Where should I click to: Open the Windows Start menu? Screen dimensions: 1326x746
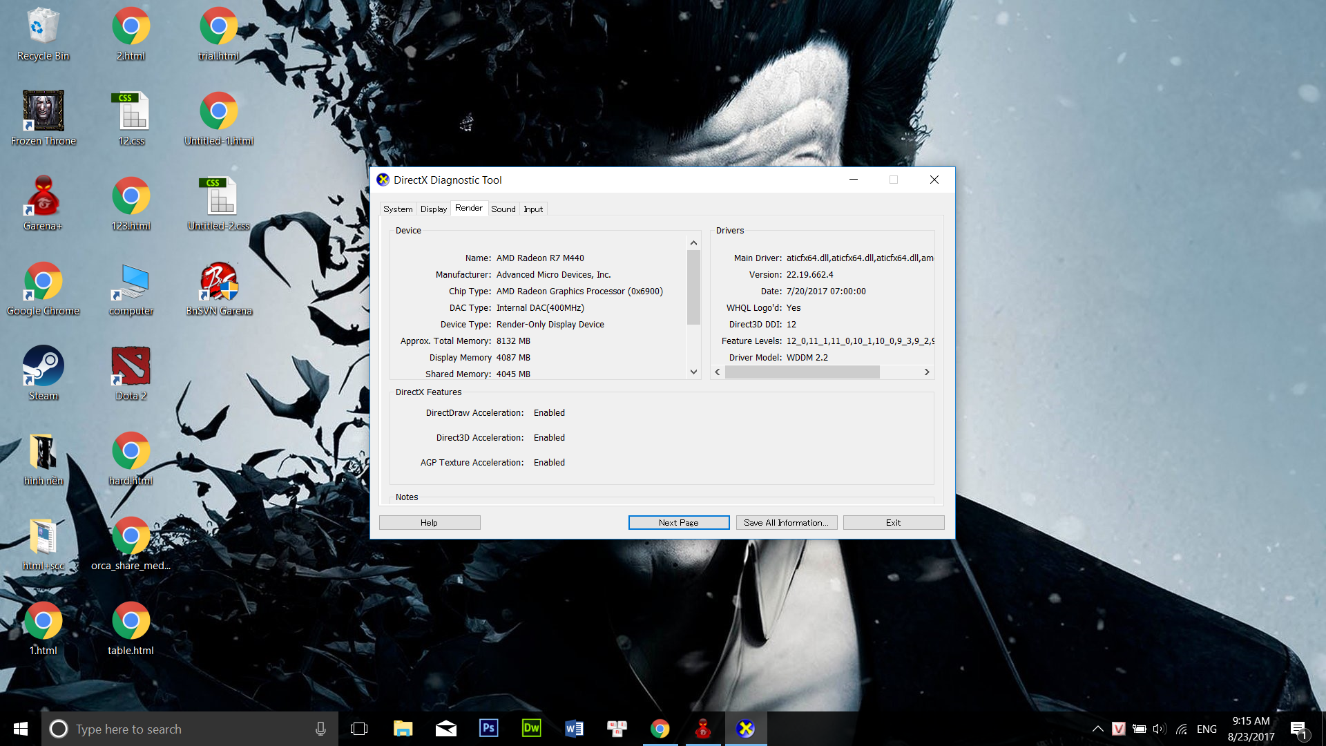[21, 728]
